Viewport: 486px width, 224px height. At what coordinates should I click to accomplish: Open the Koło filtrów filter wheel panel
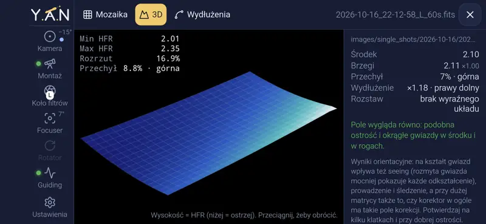(50, 96)
